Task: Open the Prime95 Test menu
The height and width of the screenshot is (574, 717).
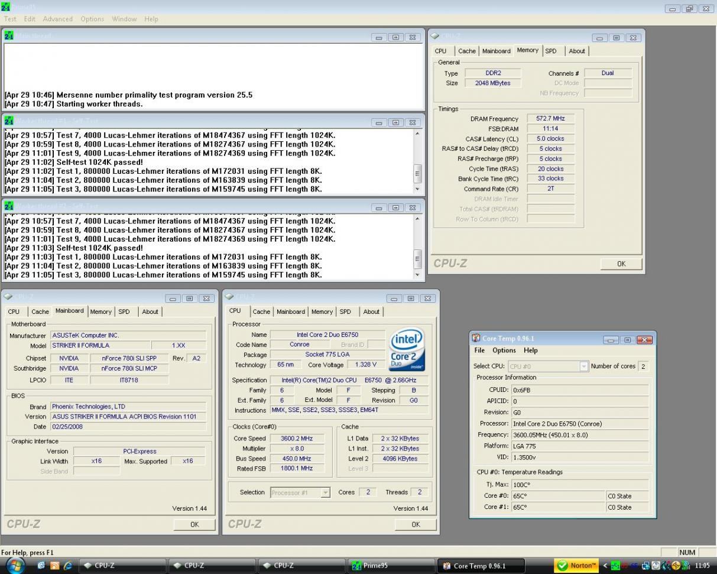Action: 10,19
